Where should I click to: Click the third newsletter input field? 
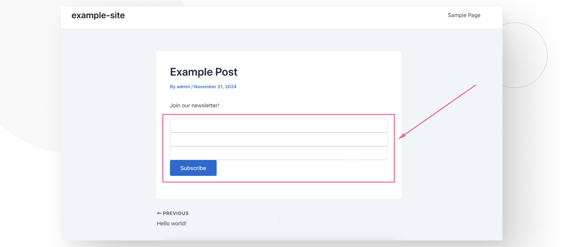pos(278,153)
